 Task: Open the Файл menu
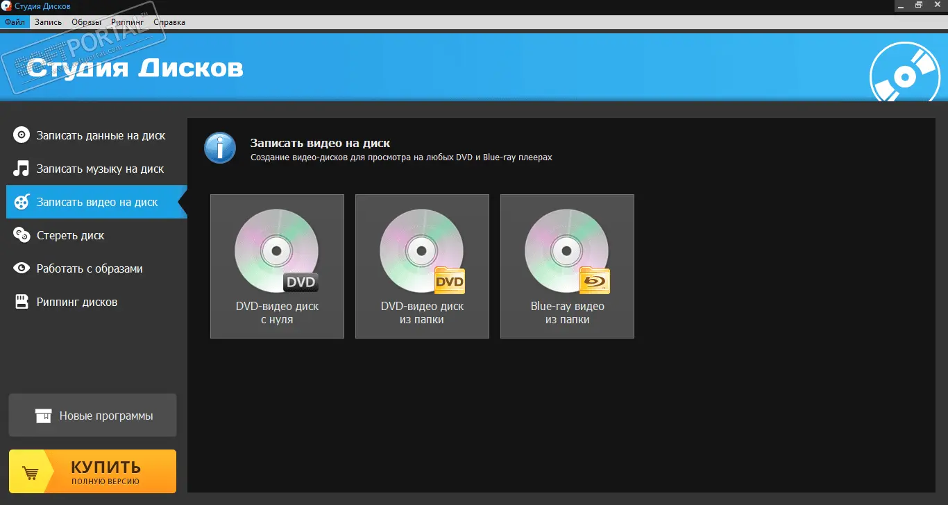(x=15, y=22)
